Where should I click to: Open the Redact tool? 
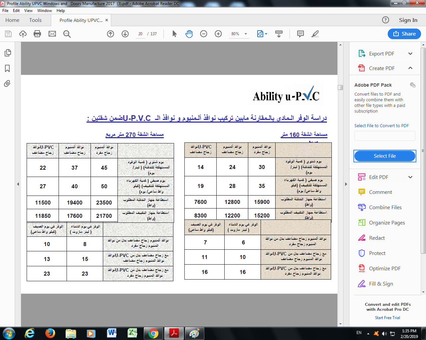pos(377,238)
